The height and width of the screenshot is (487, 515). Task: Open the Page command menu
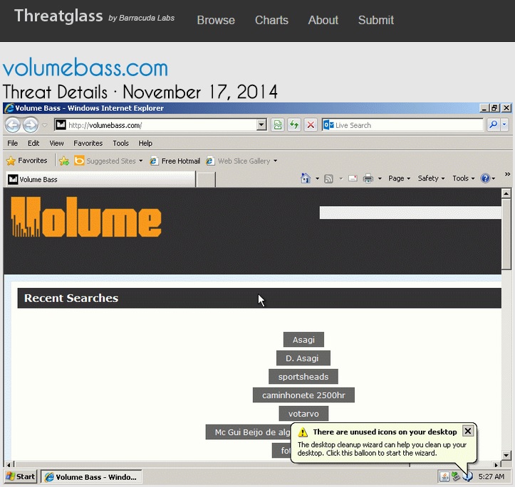coord(399,178)
